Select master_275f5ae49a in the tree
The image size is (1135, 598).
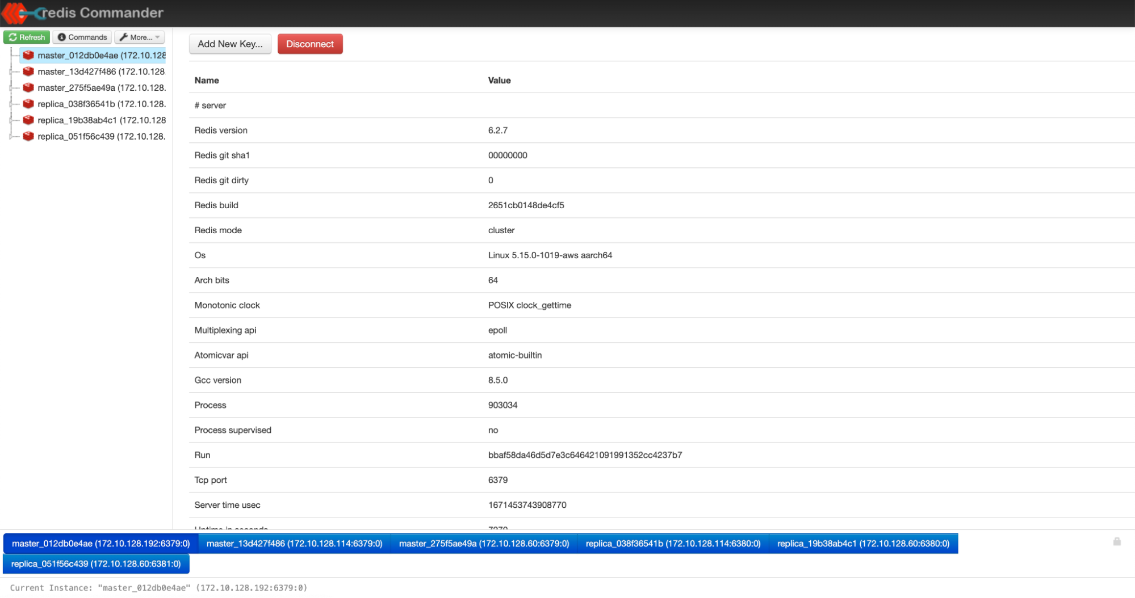102,87
